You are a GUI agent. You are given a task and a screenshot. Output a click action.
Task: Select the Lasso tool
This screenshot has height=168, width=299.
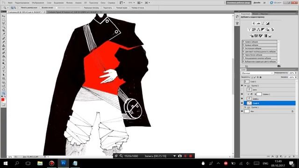pyautogui.click(x=3, y=24)
